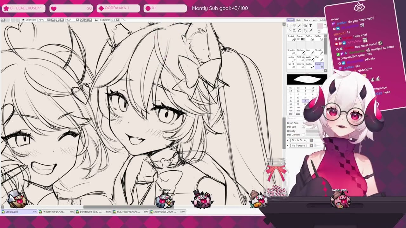
Task: Select the Eyedropper color picker tool
Action: [x=311, y=31]
